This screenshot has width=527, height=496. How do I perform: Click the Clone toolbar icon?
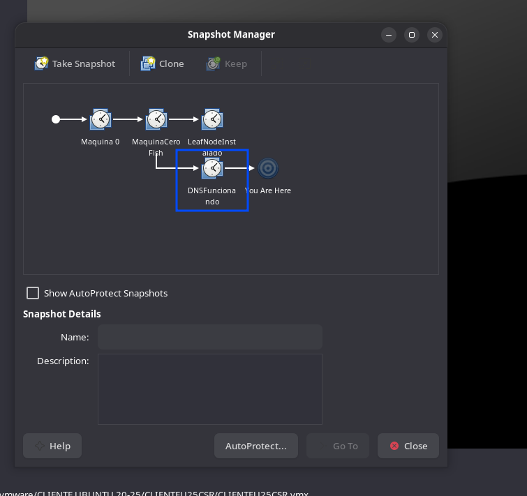tap(148, 63)
